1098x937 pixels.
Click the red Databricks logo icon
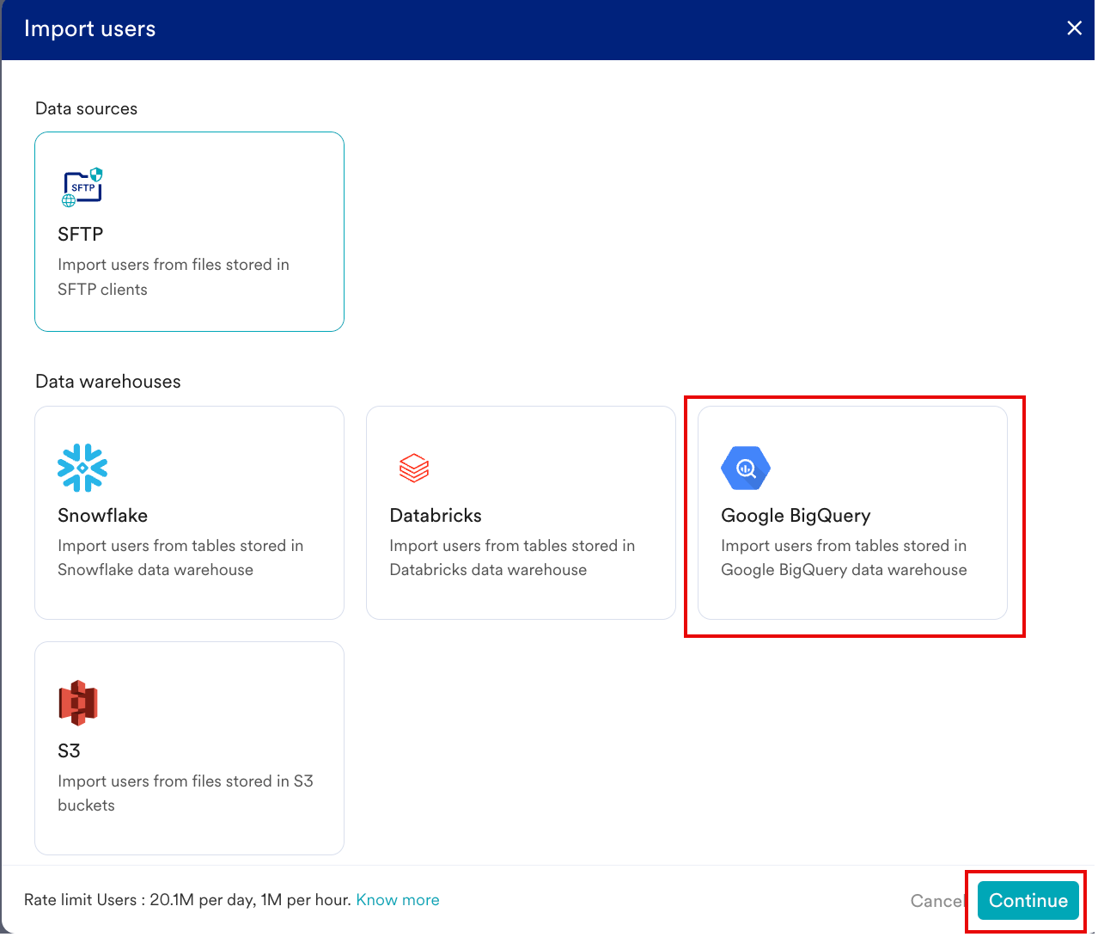coord(414,468)
